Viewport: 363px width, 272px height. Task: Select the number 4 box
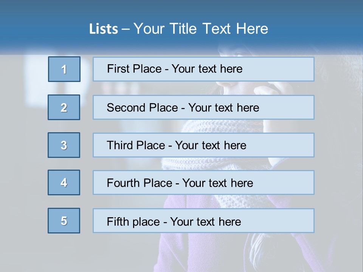point(64,182)
